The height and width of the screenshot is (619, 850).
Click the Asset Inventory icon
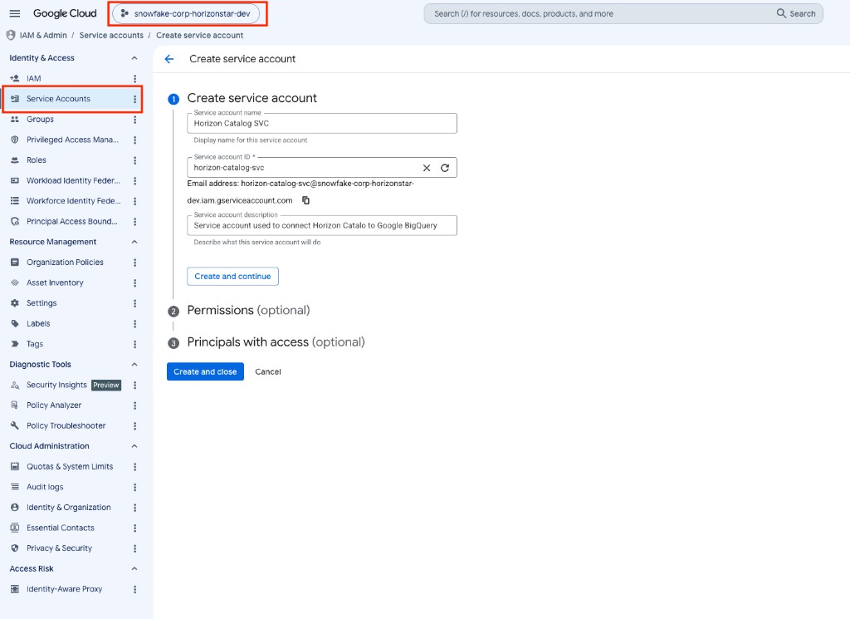(x=15, y=282)
